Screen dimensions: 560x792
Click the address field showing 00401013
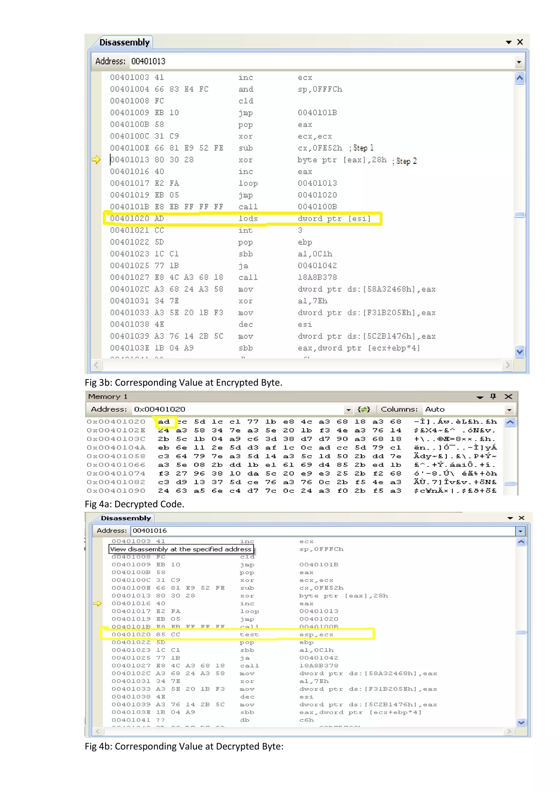pos(322,62)
